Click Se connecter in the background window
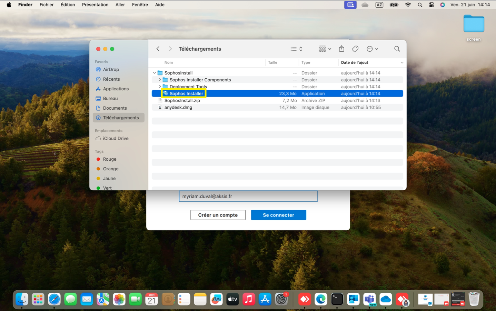496x311 pixels. pyautogui.click(x=278, y=215)
